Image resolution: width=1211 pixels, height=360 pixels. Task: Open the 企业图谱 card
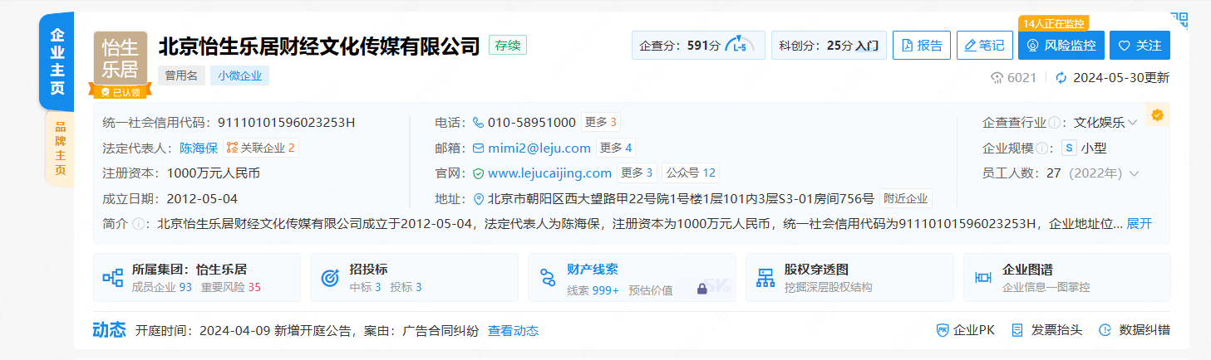(x=1066, y=278)
